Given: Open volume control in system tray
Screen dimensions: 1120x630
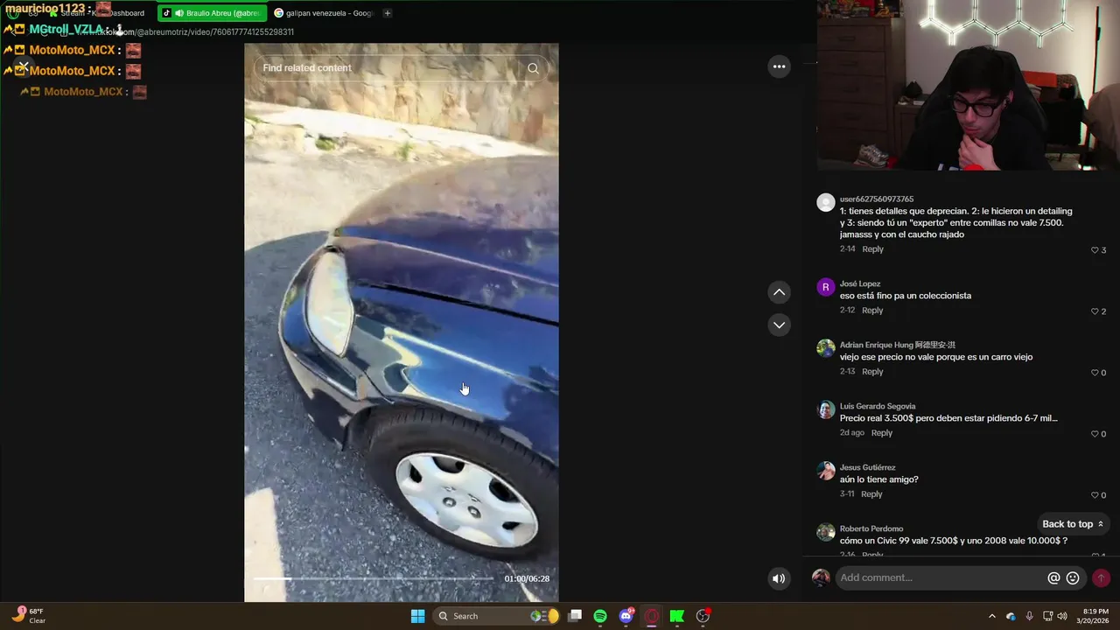Looking at the screenshot, I should (1062, 616).
